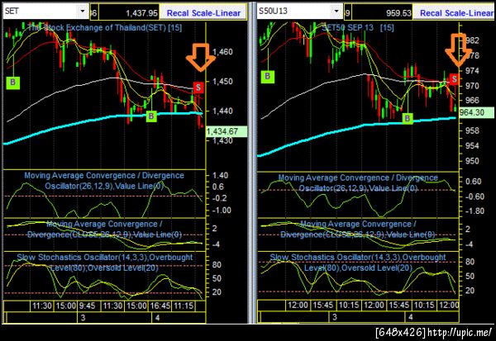496x341 pixels.
Task: Click the -1.00 oscillator axis value
Action: [222, 211]
